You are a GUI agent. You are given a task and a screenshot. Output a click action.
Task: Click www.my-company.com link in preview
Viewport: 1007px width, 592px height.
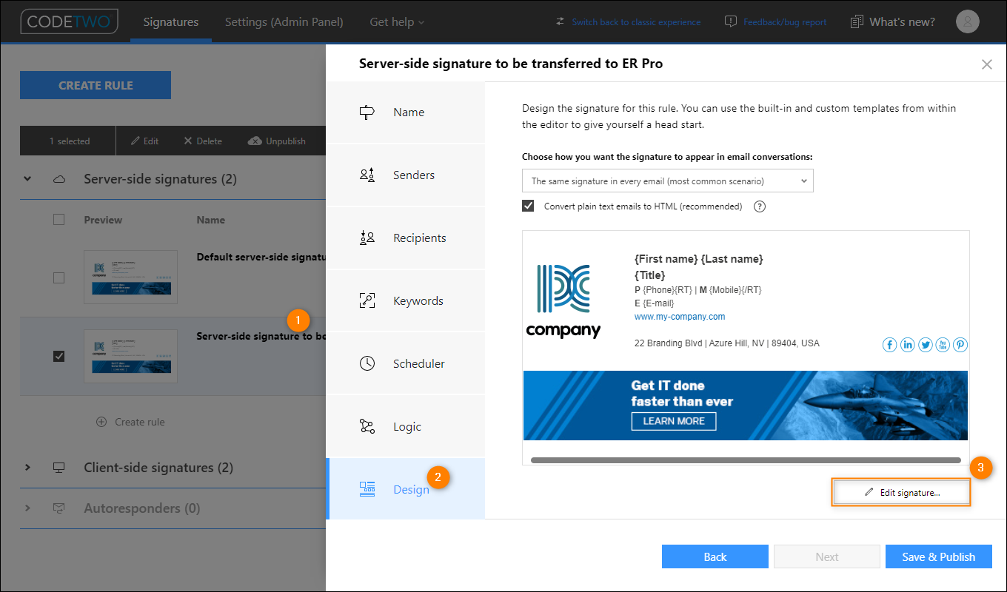[680, 317]
